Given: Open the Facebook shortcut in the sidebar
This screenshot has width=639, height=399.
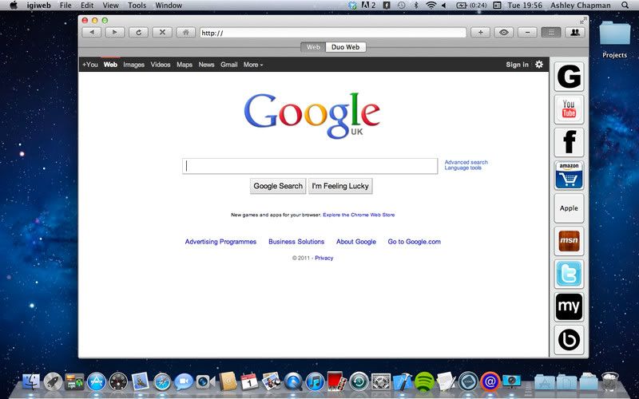Looking at the screenshot, I should (x=569, y=142).
